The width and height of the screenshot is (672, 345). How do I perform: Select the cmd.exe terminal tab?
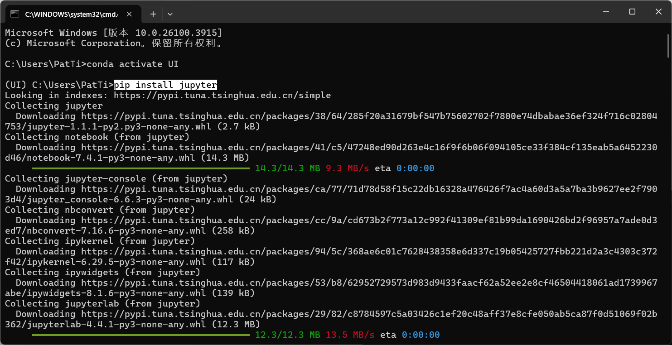(73, 14)
